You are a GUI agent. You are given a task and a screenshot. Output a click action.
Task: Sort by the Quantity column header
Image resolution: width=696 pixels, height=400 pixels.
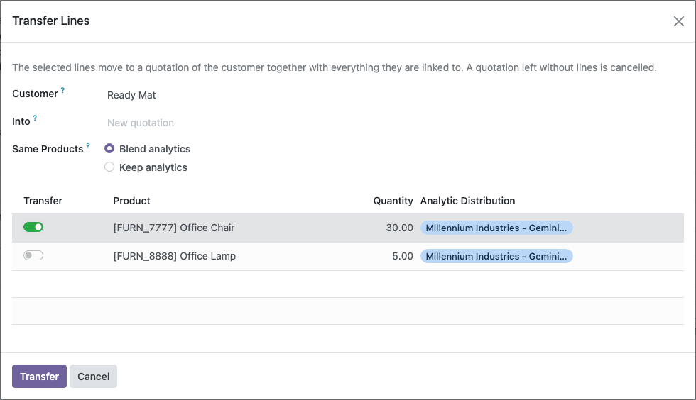click(393, 201)
